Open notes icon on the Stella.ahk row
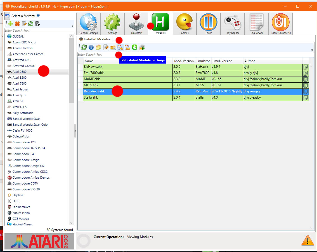The height and width of the screenshot is (252, 317). 306,98
